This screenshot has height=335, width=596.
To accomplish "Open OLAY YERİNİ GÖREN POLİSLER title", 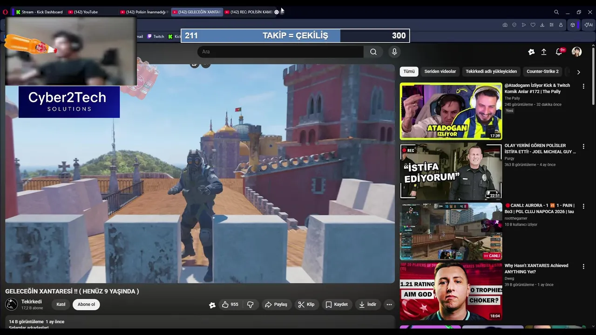I will (x=540, y=148).
